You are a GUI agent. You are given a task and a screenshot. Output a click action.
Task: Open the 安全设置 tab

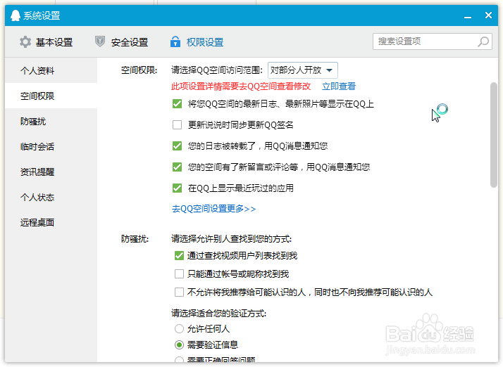[122, 42]
